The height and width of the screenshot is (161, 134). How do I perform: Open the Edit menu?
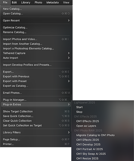[14, 2]
